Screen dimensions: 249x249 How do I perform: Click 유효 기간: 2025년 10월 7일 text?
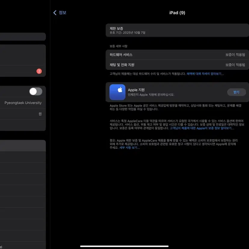[x=128, y=33]
